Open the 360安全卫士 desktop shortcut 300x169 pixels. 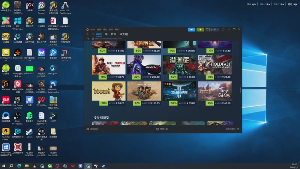6,6
